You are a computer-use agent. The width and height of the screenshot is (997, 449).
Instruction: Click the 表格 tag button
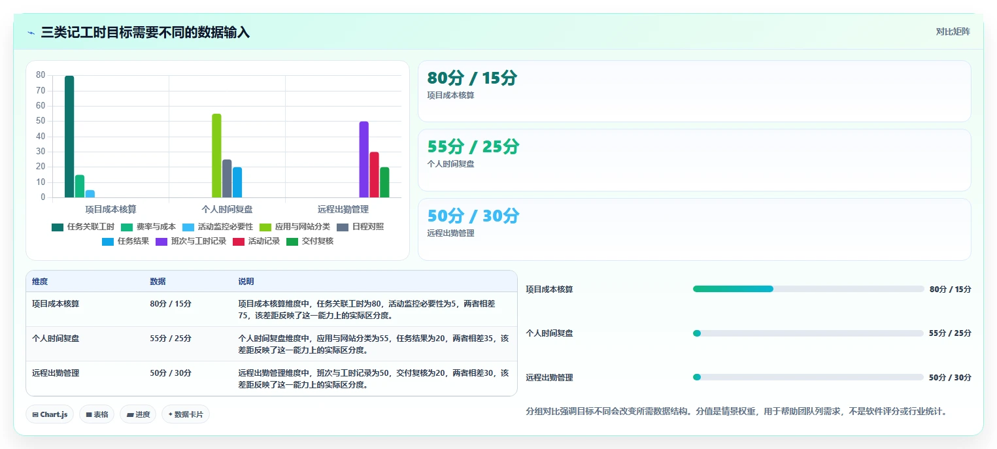click(x=97, y=414)
